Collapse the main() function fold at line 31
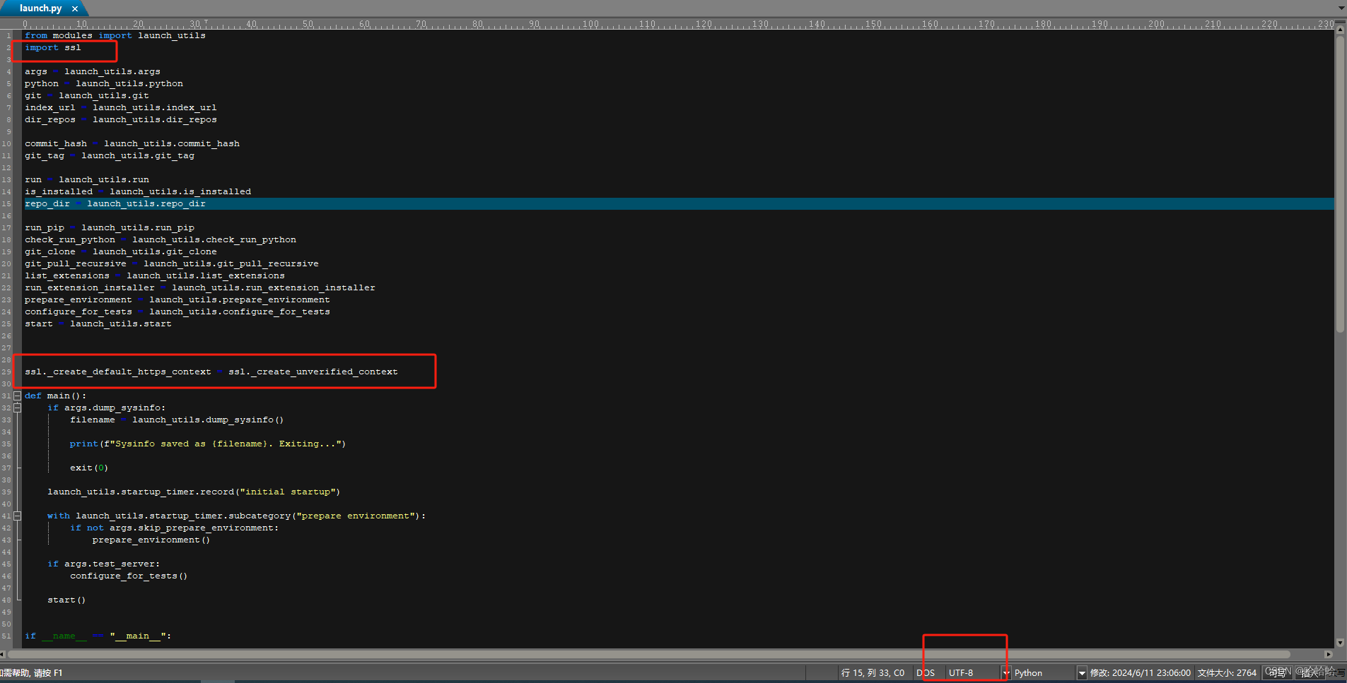The height and width of the screenshot is (683, 1347). [x=18, y=396]
